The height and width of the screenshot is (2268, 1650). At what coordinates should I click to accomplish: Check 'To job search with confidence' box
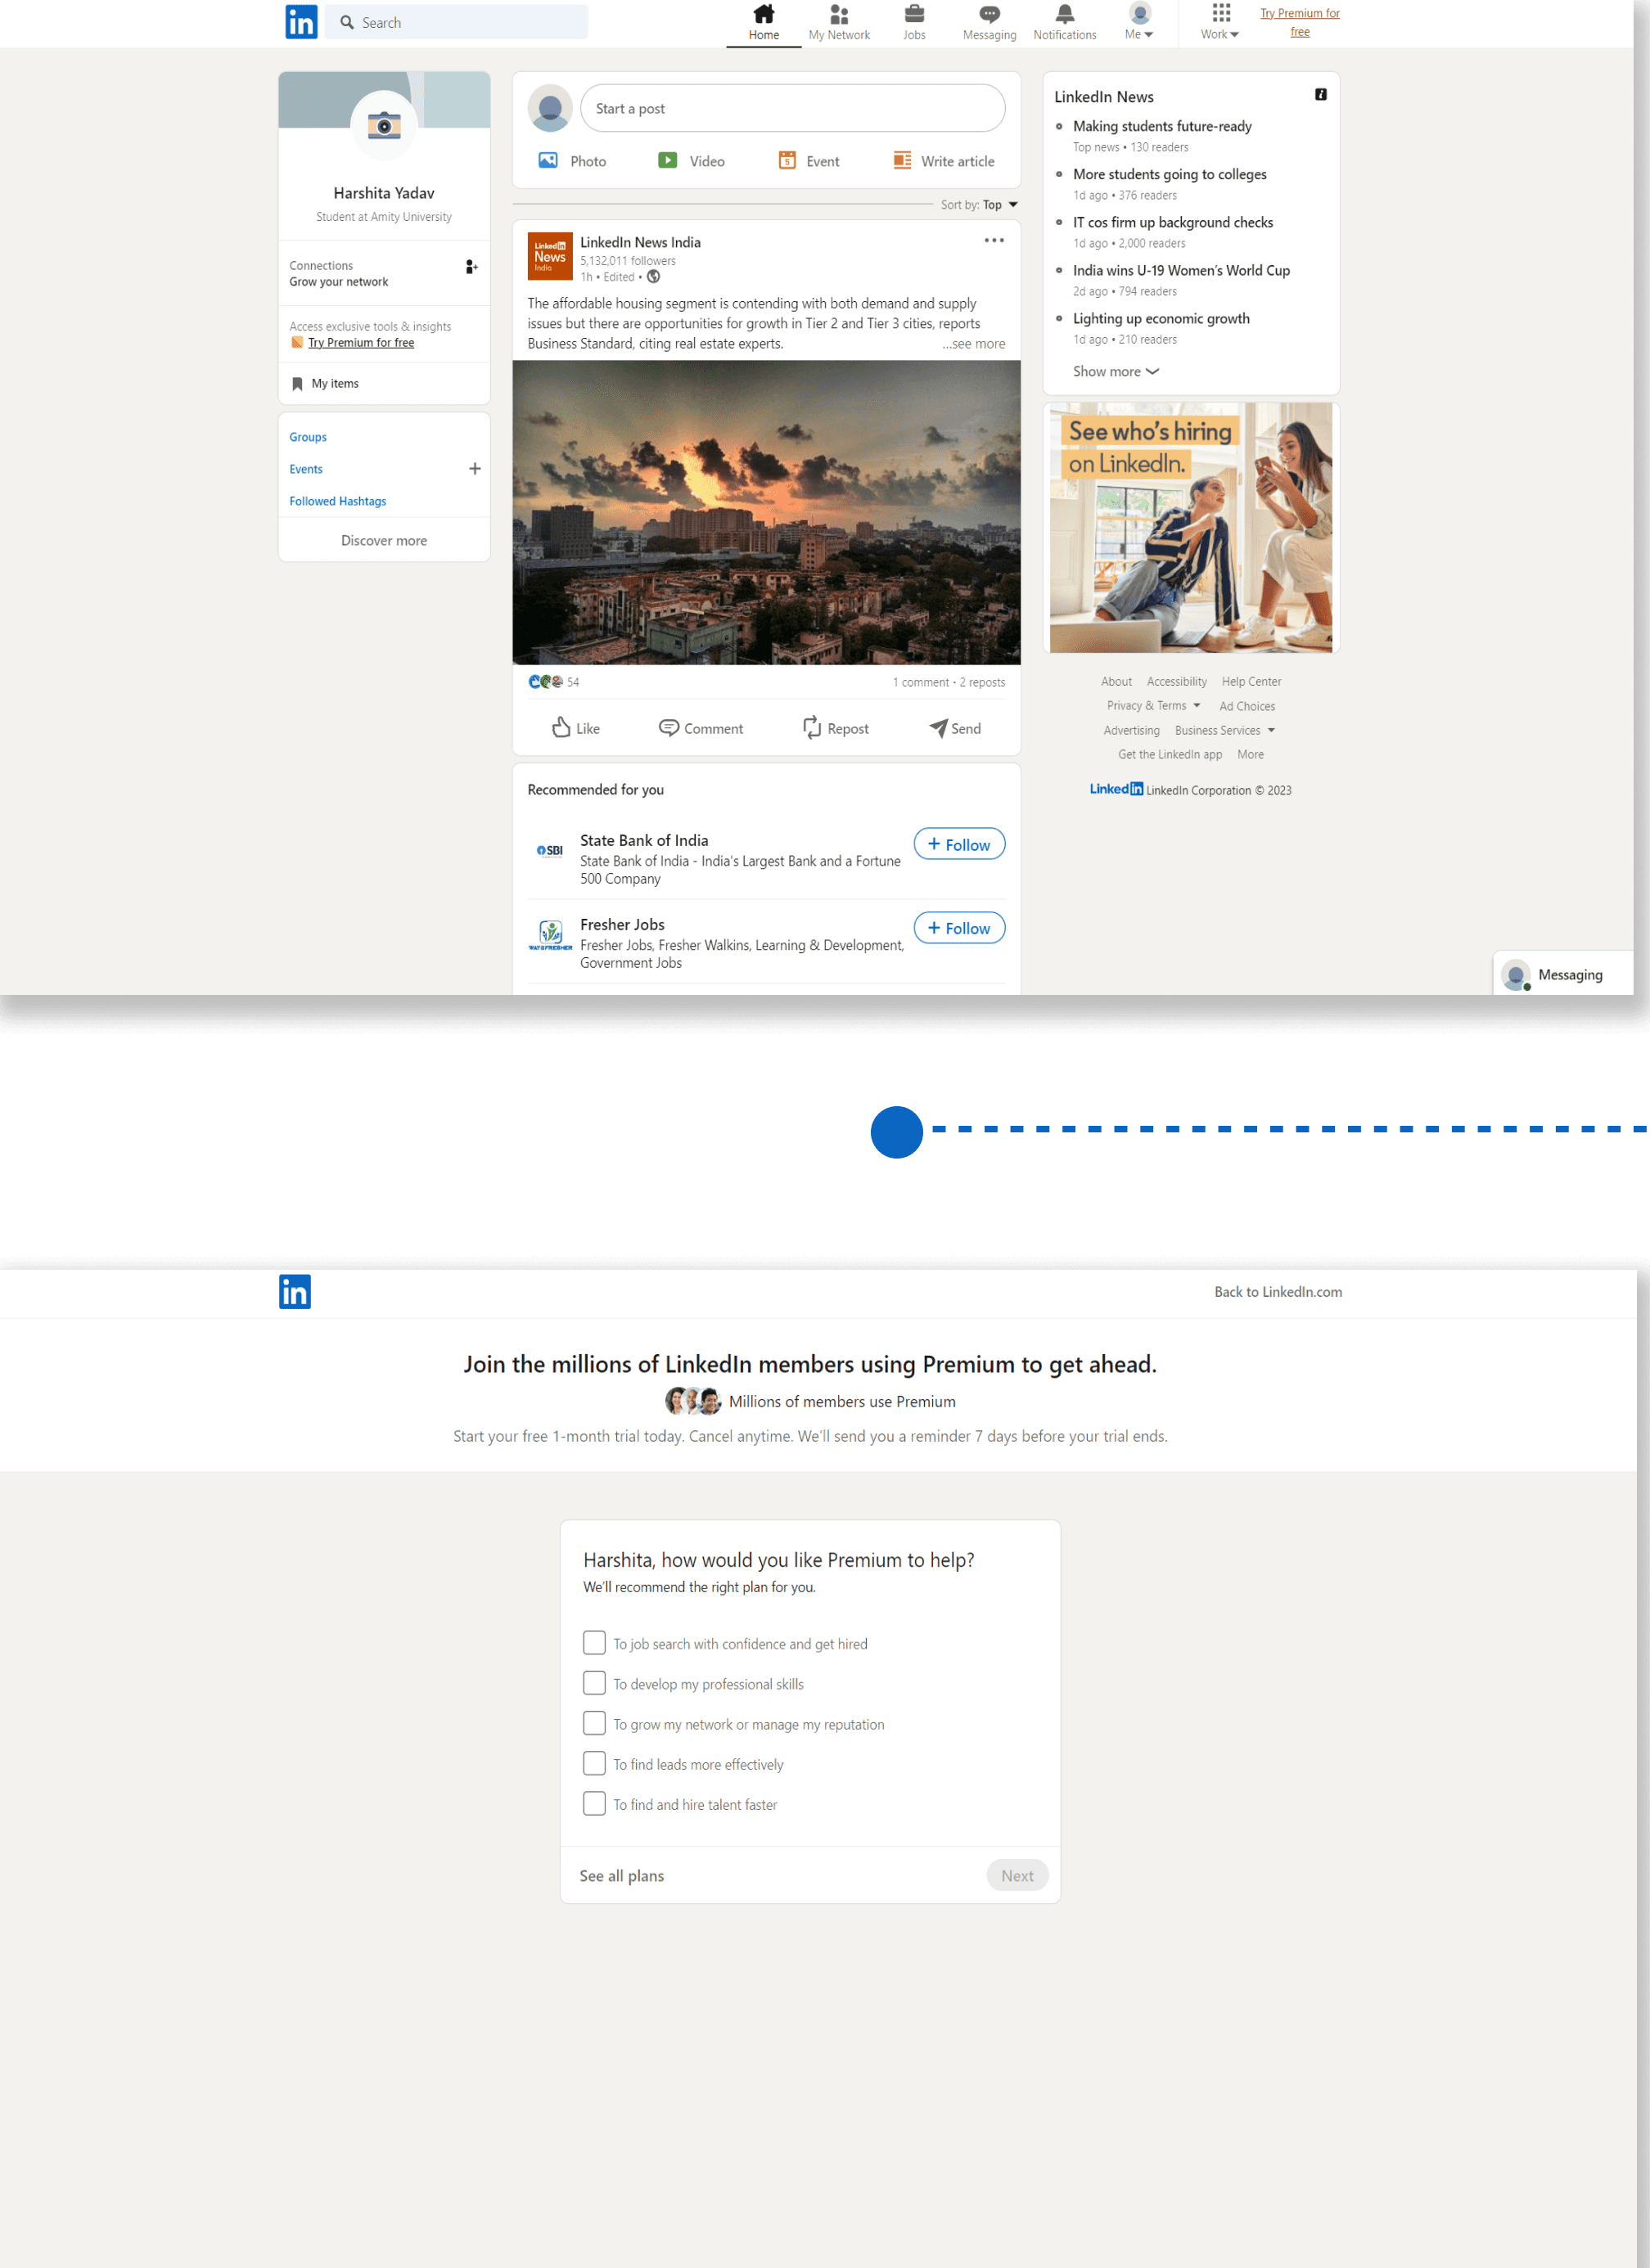(594, 1642)
